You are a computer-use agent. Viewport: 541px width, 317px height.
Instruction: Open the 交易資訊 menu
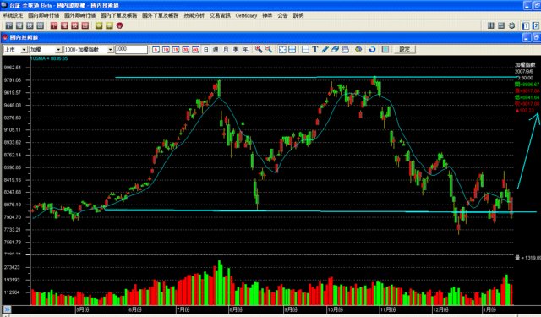[x=220, y=15]
